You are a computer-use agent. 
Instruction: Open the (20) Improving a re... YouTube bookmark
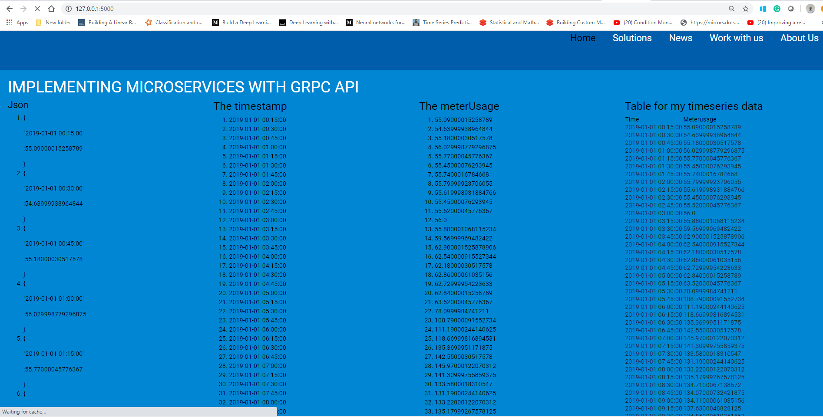tap(777, 23)
